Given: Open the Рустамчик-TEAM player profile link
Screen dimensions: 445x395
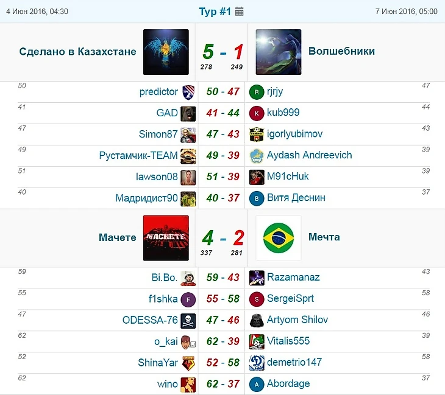Looking at the screenshot, I should tap(138, 156).
